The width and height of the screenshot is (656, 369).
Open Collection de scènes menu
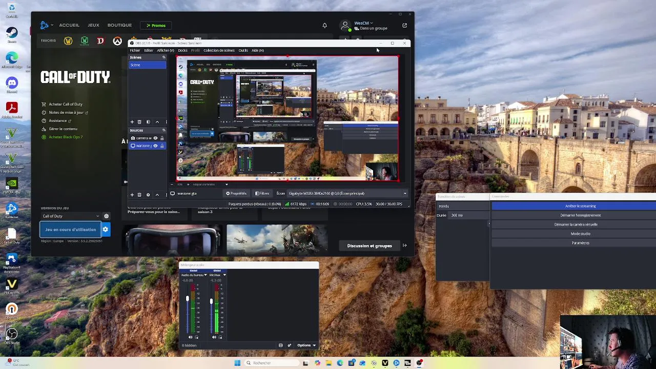(x=219, y=50)
